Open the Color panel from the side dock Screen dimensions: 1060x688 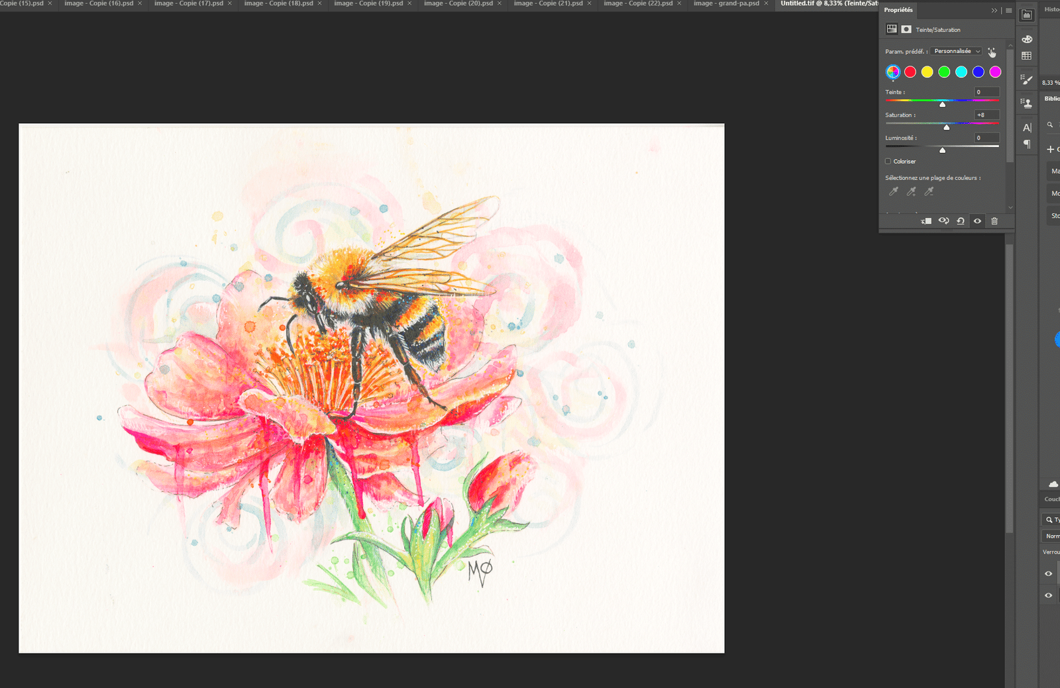click(1027, 40)
